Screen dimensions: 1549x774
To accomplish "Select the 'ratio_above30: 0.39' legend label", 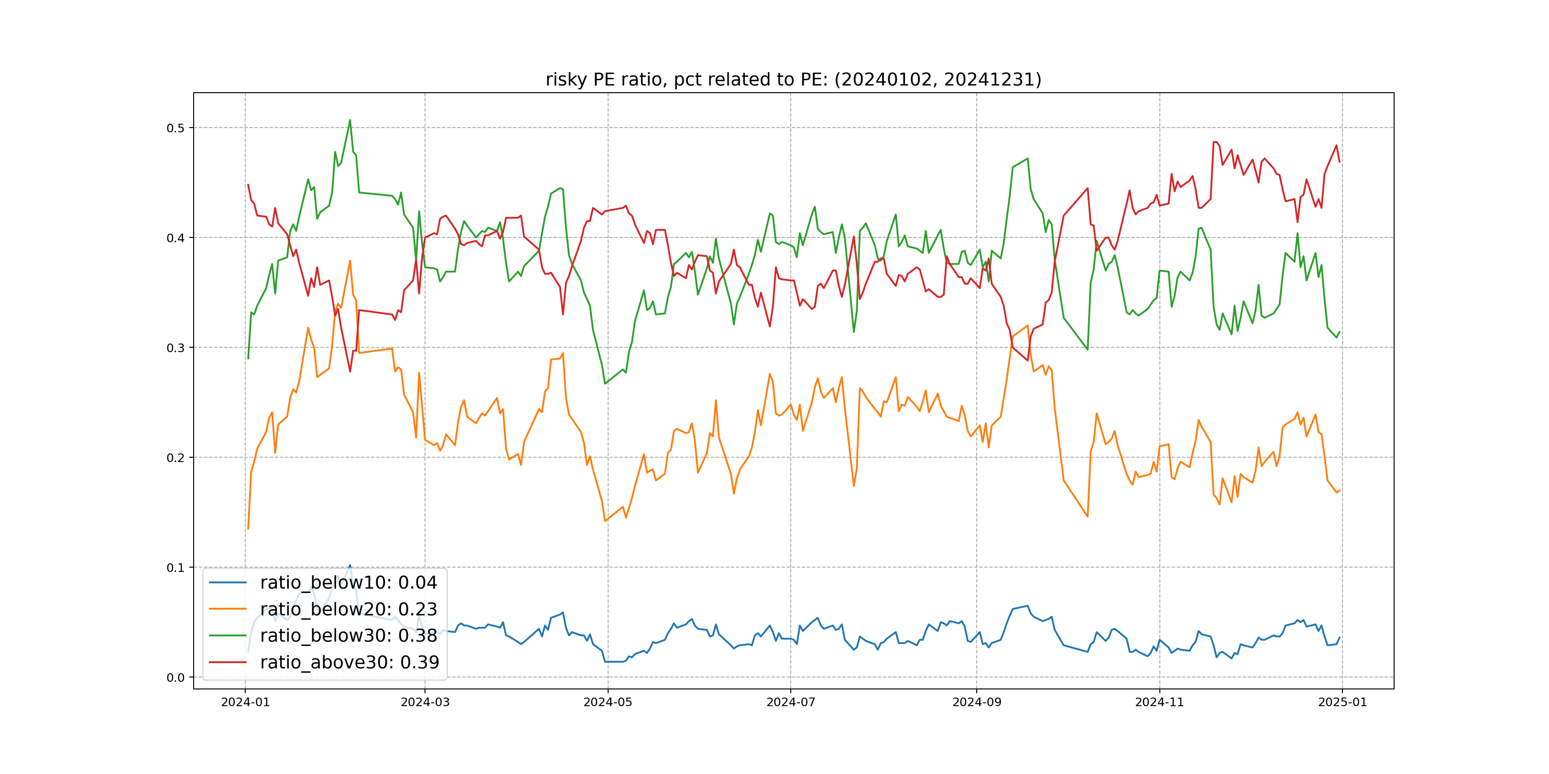I will pyautogui.click(x=349, y=662).
